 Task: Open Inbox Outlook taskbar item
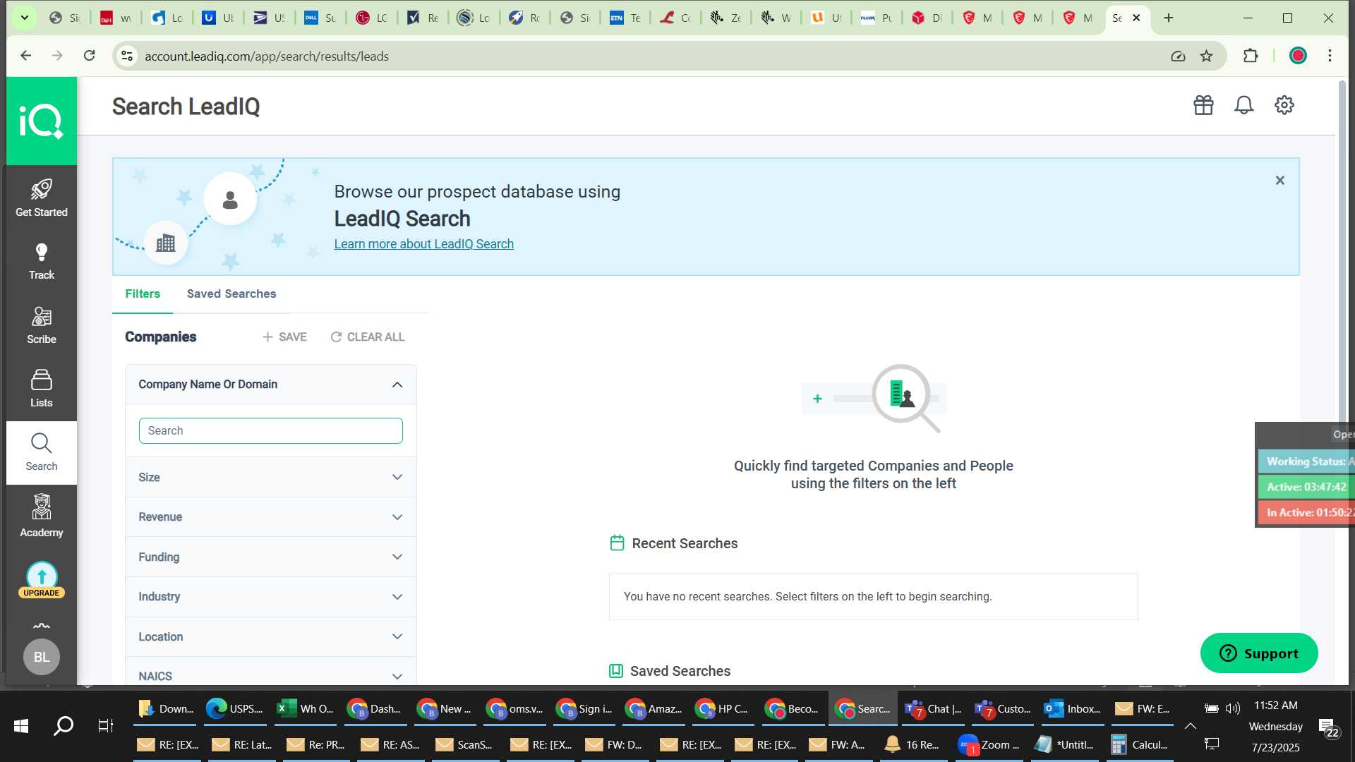pyautogui.click(x=1073, y=709)
